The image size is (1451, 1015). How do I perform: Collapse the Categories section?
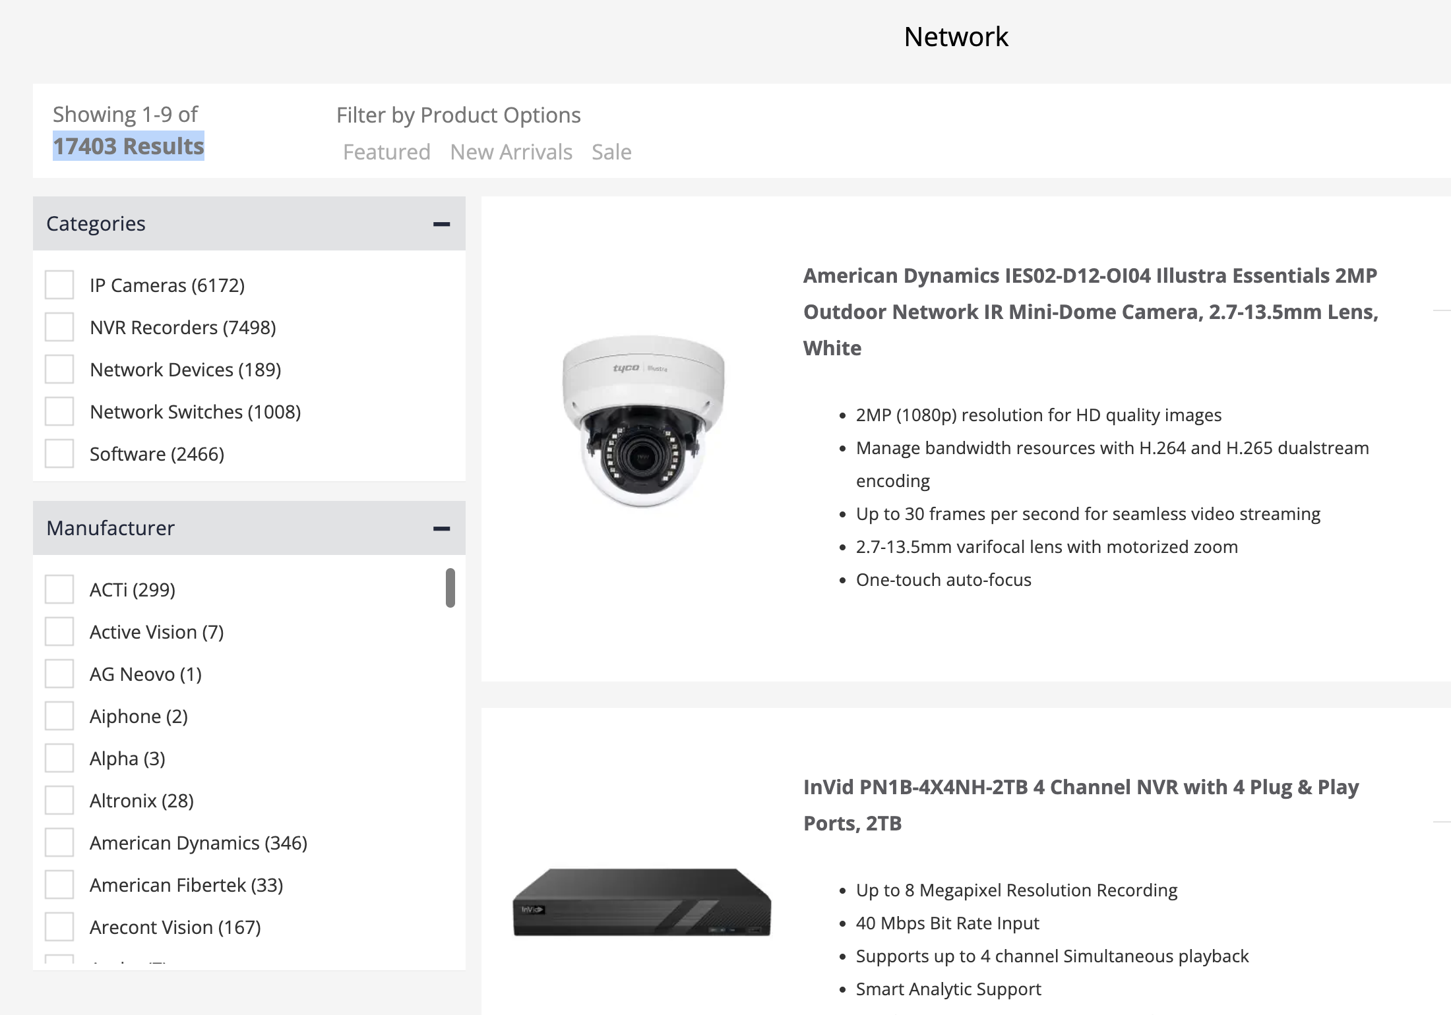tap(442, 223)
